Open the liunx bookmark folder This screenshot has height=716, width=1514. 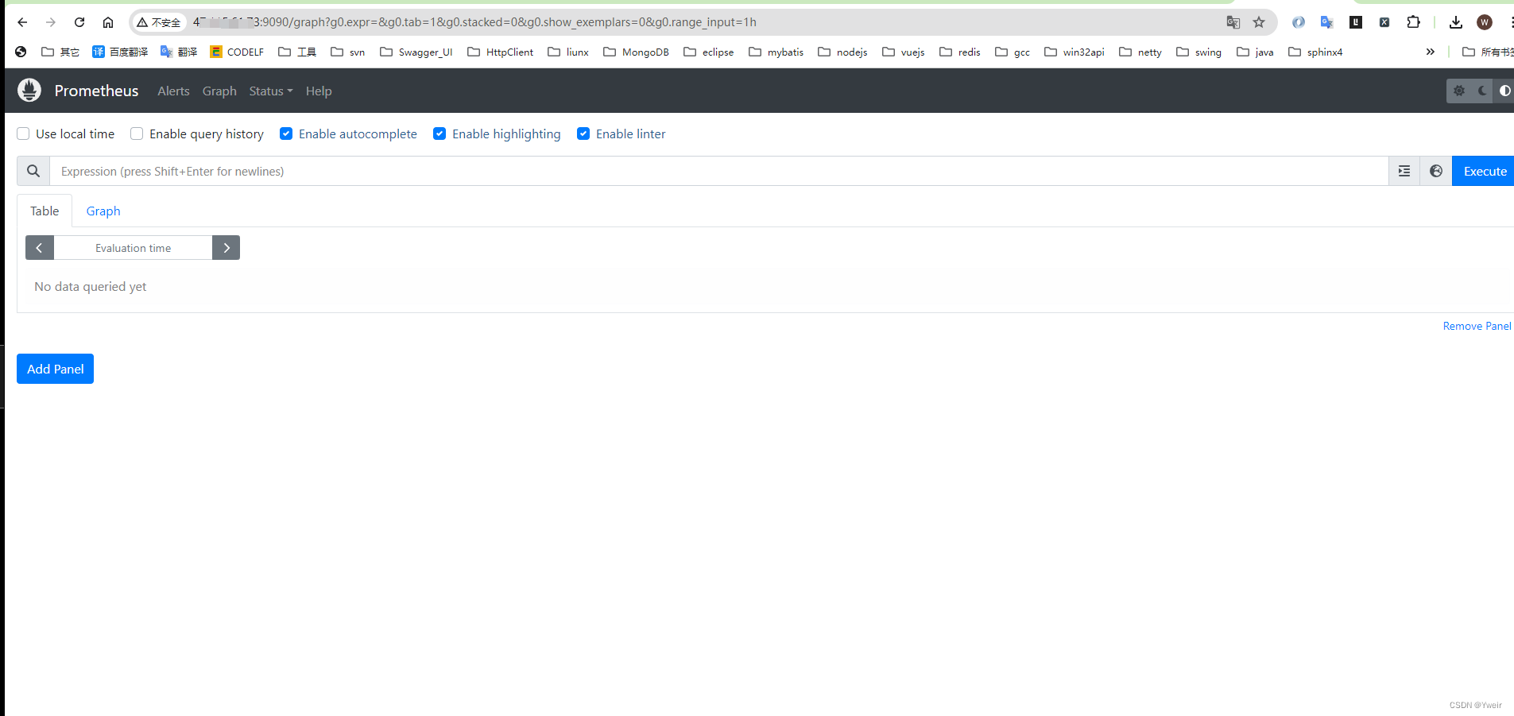coord(568,52)
